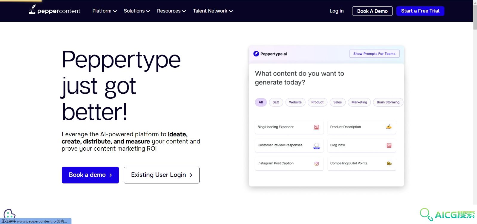477x224 pixels.
Task: Expand the Talent Network menu
Action: (x=213, y=11)
